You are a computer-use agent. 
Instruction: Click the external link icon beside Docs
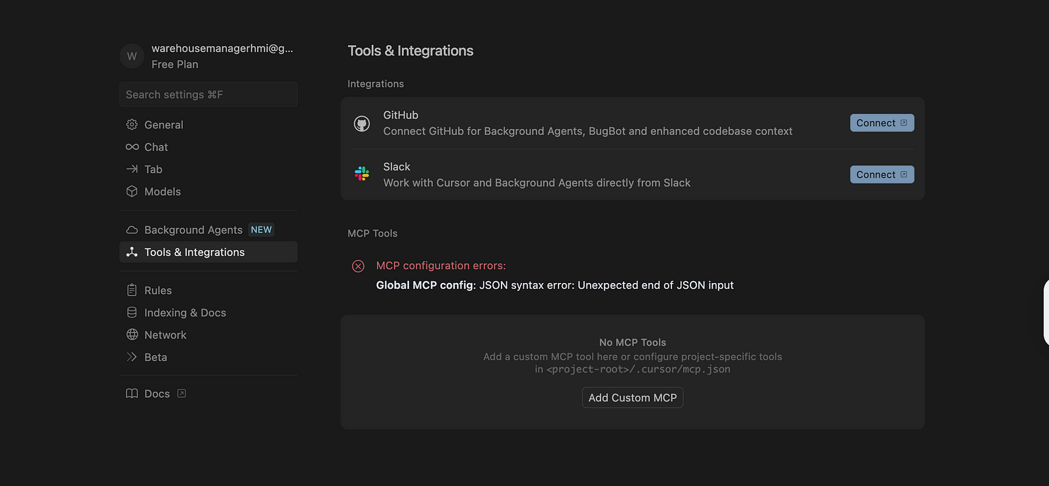point(182,394)
